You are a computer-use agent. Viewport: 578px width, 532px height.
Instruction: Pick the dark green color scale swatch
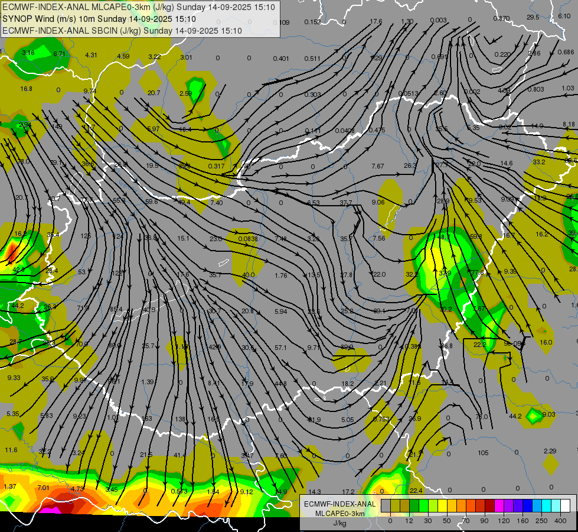pos(414,505)
